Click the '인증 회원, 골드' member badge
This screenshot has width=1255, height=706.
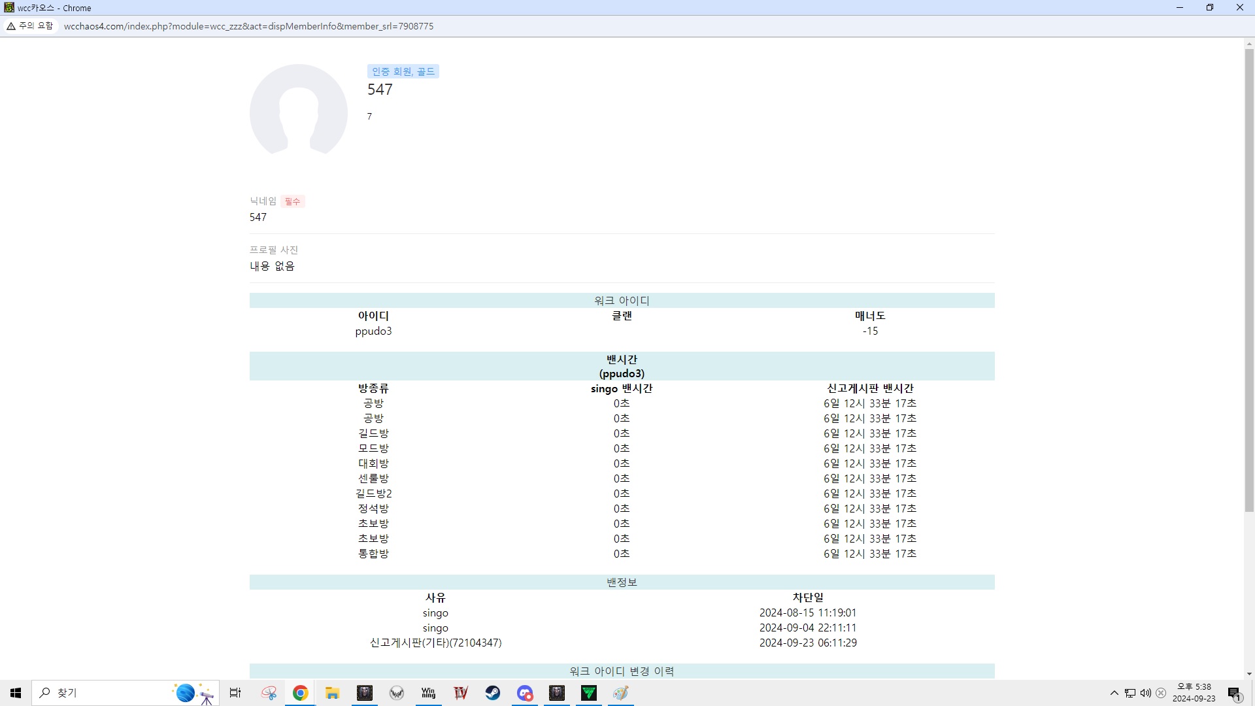tap(403, 71)
